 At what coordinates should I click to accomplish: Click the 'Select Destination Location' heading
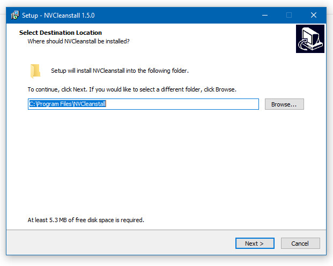pos(61,33)
